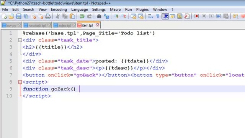Cut the selection with the scissors icon
The height and width of the screenshot is (138, 245).
57,16
